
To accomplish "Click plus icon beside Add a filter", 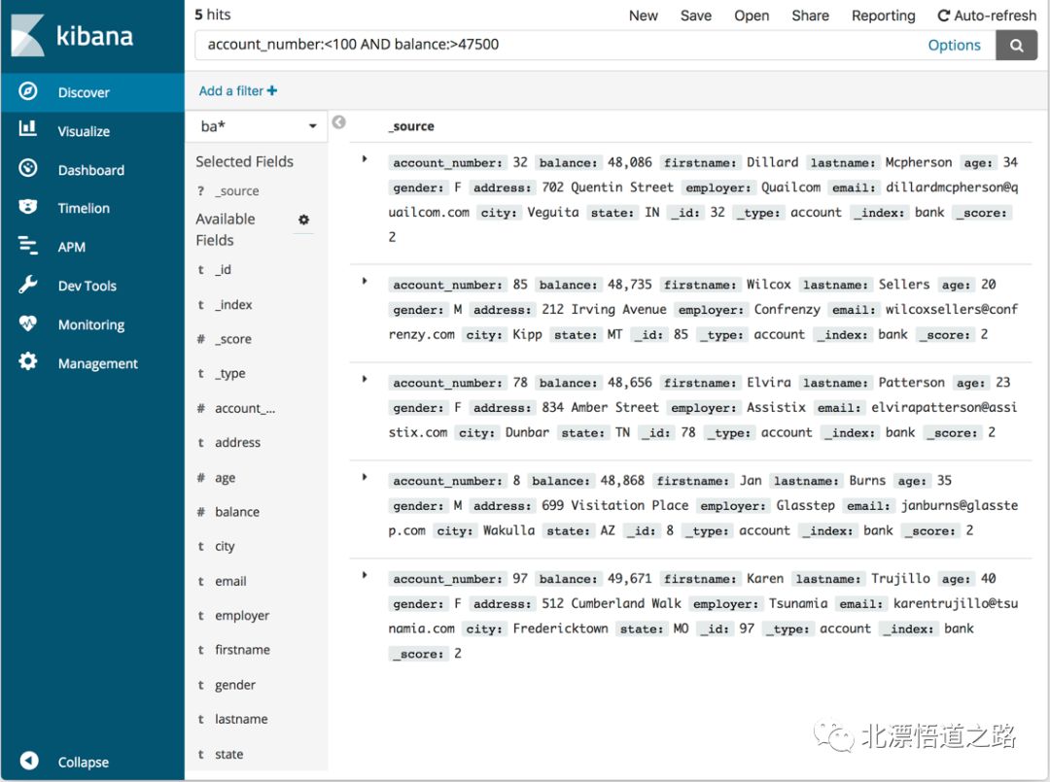I will click(x=272, y=90).
